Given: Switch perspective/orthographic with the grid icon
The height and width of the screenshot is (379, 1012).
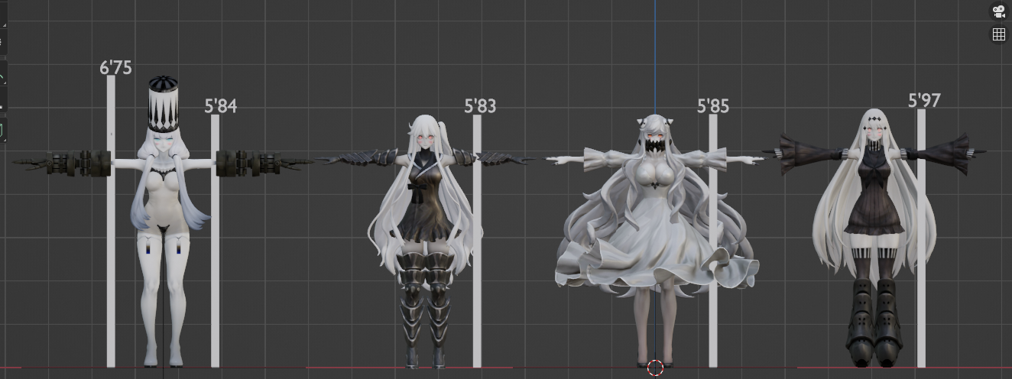Looking at the screenshot, I should click(x=998, y=34).
